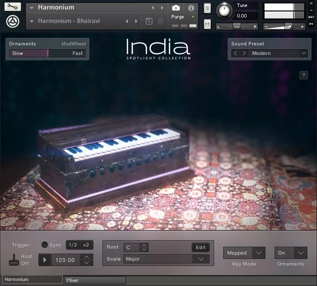Click the Edit scale button
Image resolution: width=317 pixels, height=286 pixels.
[201, 248]
